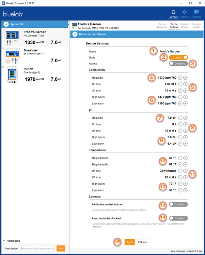Select Runoff Guardian device thumbnail

(x=12, y=75)
